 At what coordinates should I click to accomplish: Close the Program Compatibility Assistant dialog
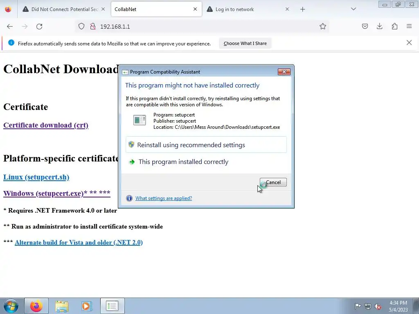coord(284,72)
